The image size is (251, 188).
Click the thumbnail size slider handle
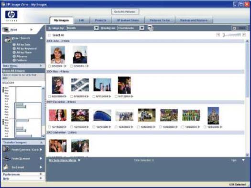pyautogui.click(x=224, y=35)
